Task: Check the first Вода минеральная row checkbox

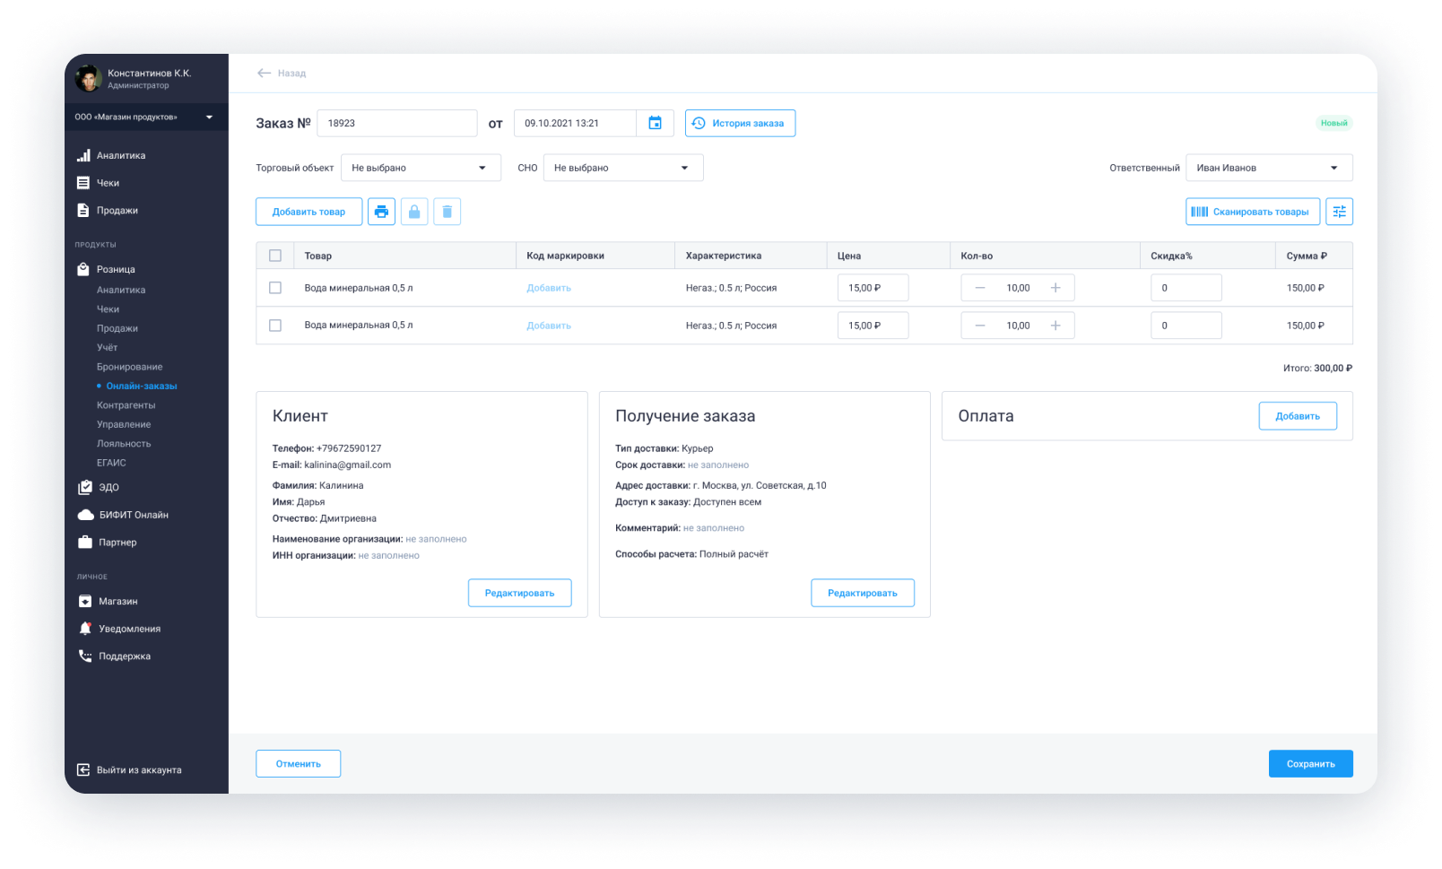Action: coord(275,288)
